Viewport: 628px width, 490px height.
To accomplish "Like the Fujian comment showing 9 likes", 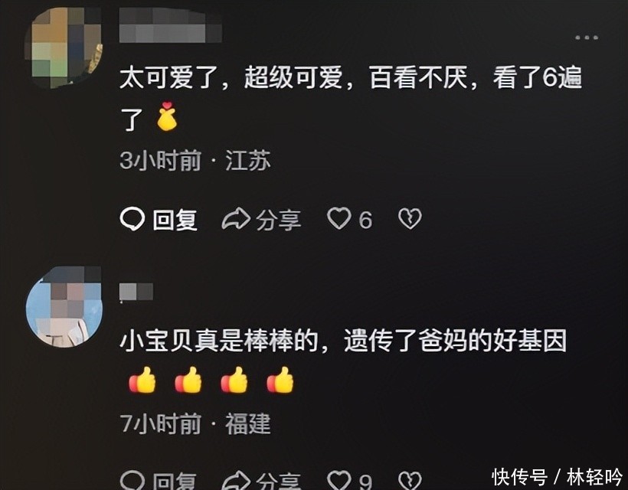I will coord(339,480).
